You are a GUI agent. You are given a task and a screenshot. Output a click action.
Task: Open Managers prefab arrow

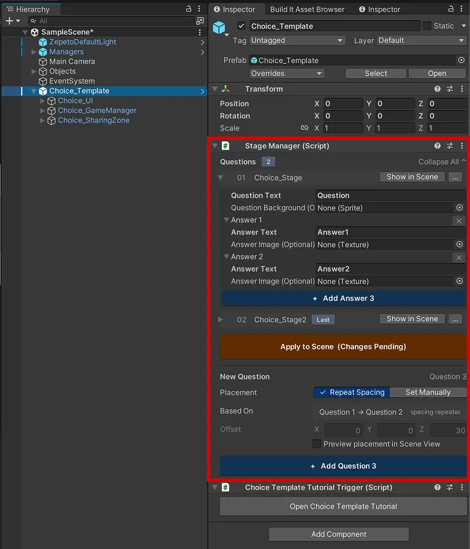[203, 52]
